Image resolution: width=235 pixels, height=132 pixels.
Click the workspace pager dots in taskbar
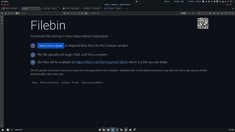[19, 130]
